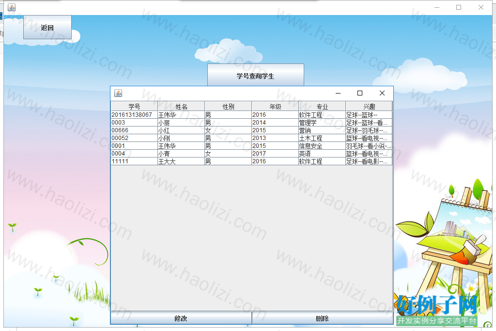Screen dimensions: 496x331
Task: Click name cell 小刚
Action: pos(181,138)
